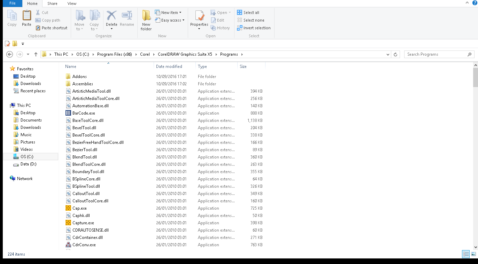Viewport: 478px width, 264px height.
Task: Click the Paste icon in Clipboard group
Action: [x=27, y=16]
